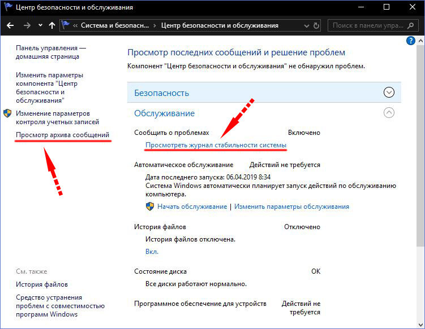Click Отключено status for История файлов

(x=302, y=227)
